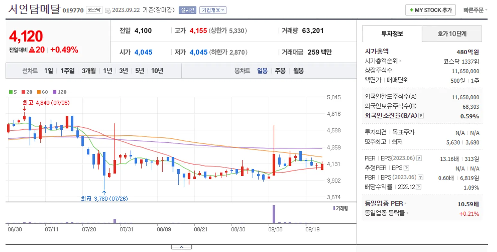
Task: Click the 코스닥 market badge
Action: click(94, 10)
